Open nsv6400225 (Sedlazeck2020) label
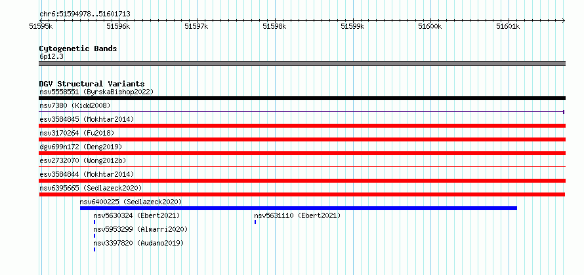Viewport: 584px width, 275px height. point(131,202)
